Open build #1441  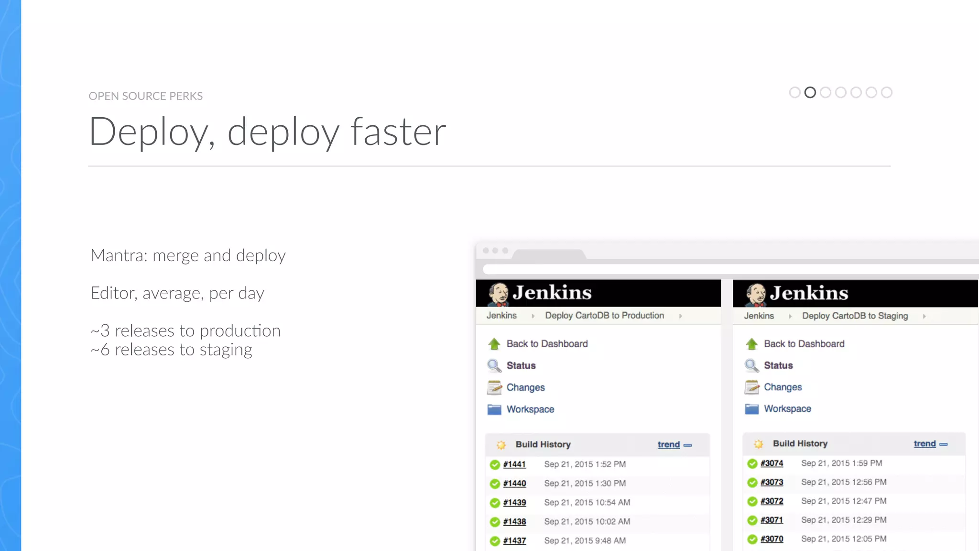coord(514,464)
